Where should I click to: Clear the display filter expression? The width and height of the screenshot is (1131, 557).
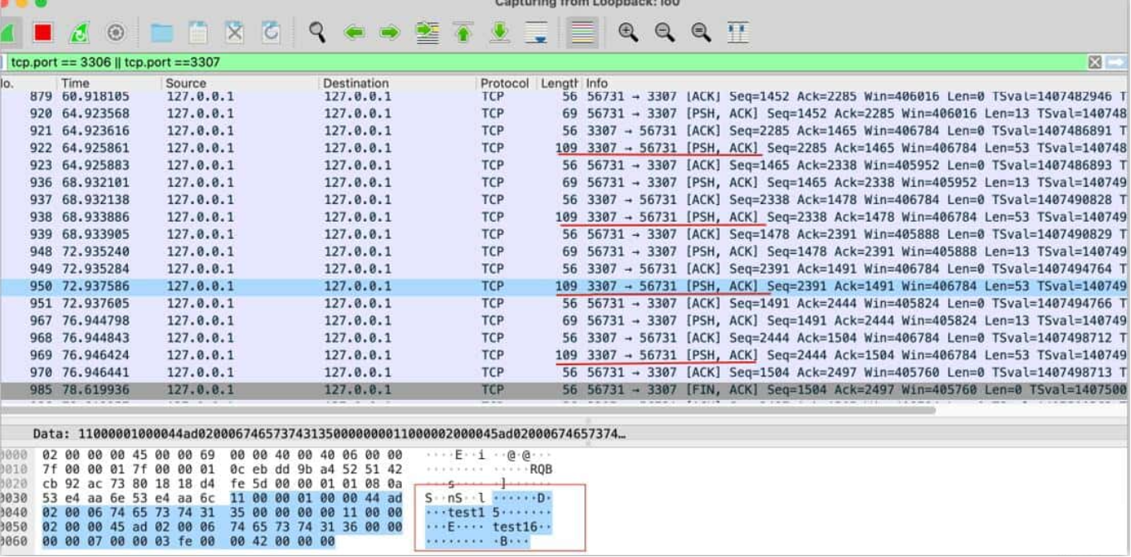1095,62
